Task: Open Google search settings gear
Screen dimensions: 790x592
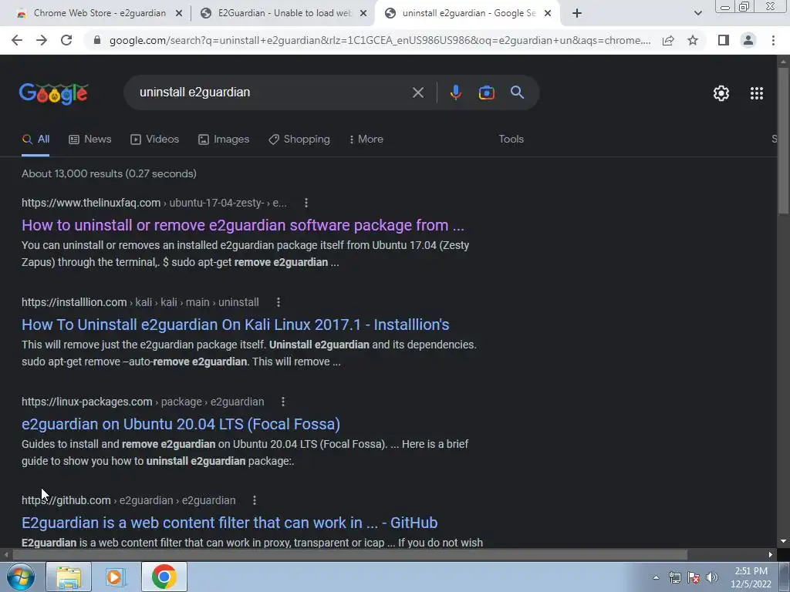Action: pos(721,93)
